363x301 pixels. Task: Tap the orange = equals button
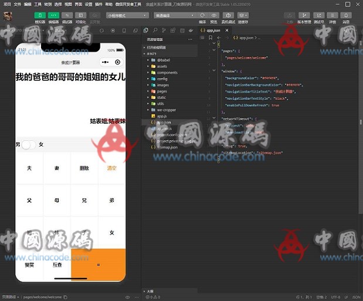(99, 265)
